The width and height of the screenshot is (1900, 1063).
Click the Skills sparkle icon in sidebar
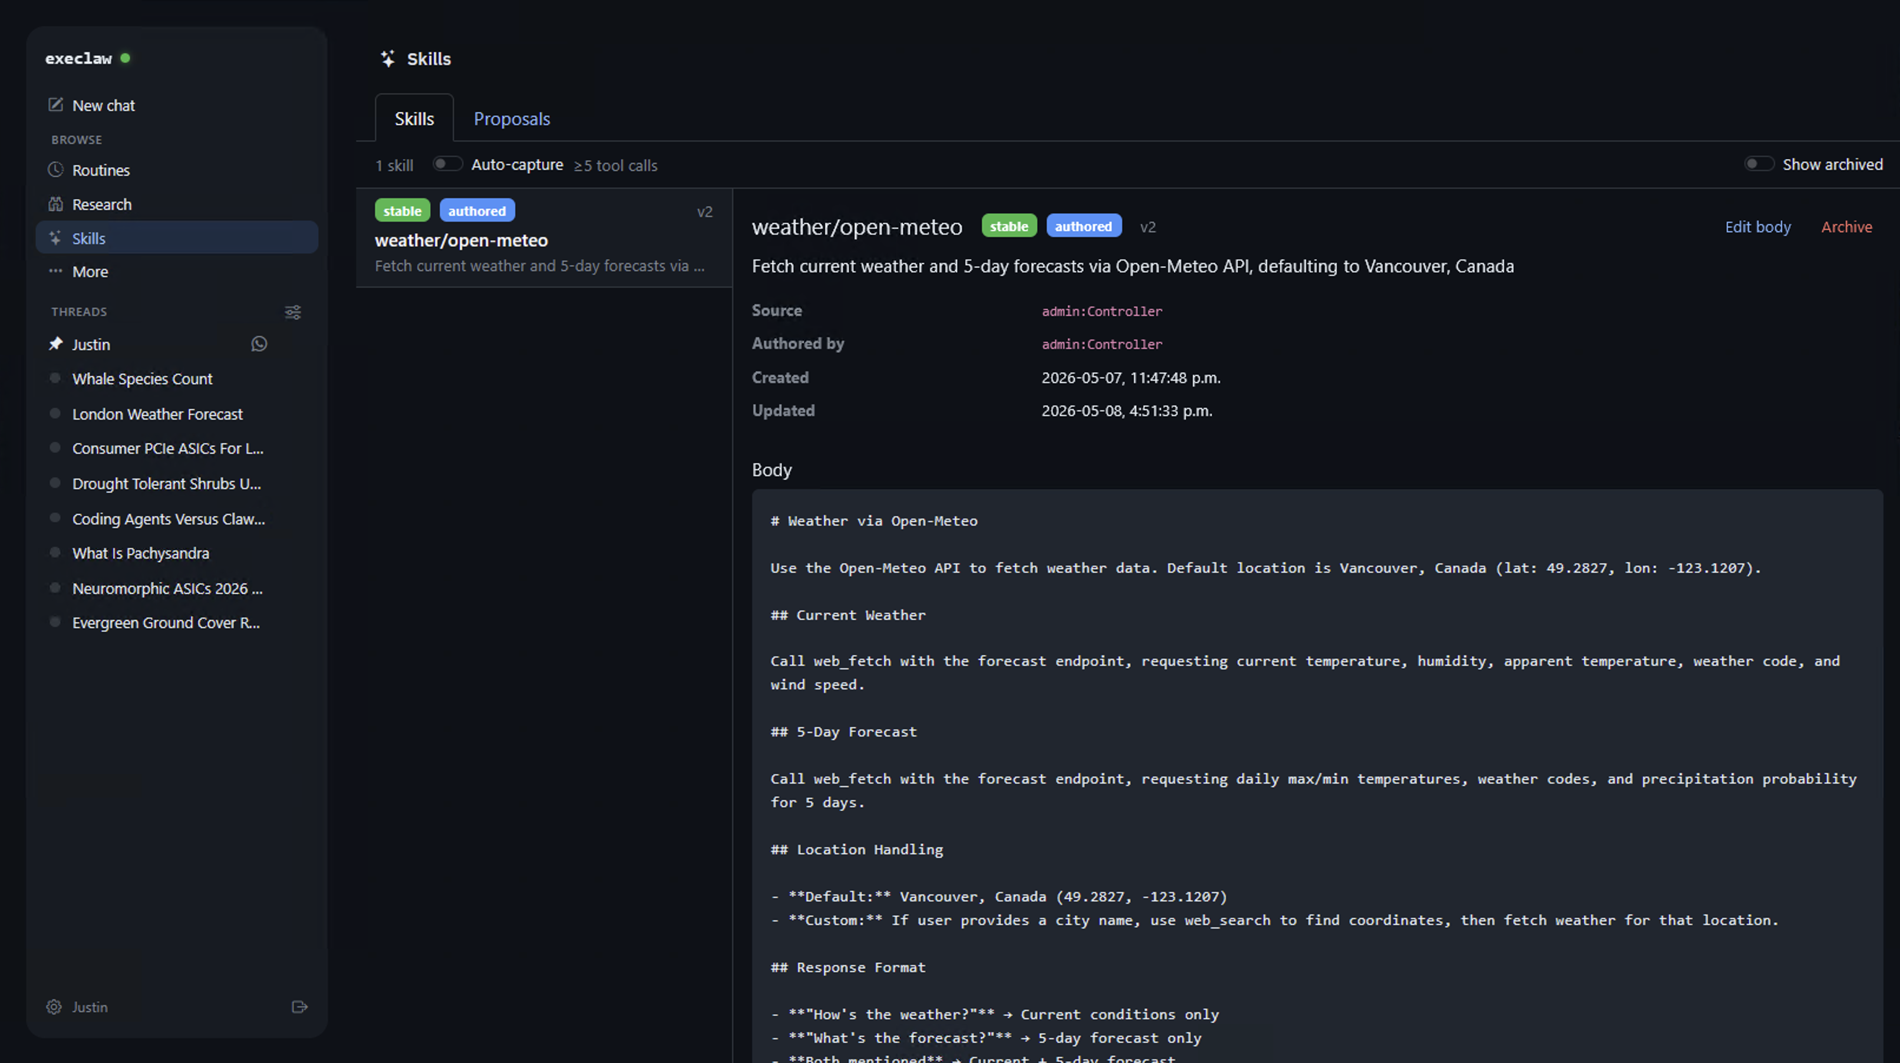coord(55,237)
